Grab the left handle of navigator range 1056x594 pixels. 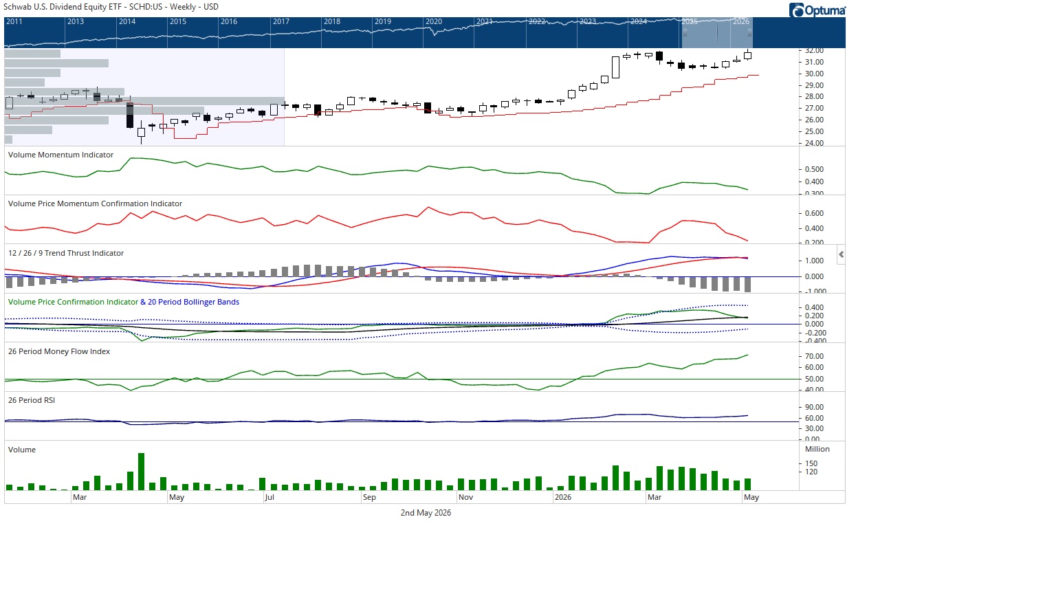pos(685,32)
